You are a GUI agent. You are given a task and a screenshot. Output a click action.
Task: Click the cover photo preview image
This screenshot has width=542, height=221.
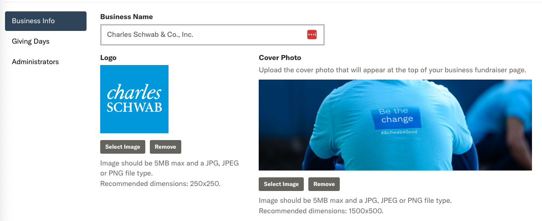(x=395, y=125)
